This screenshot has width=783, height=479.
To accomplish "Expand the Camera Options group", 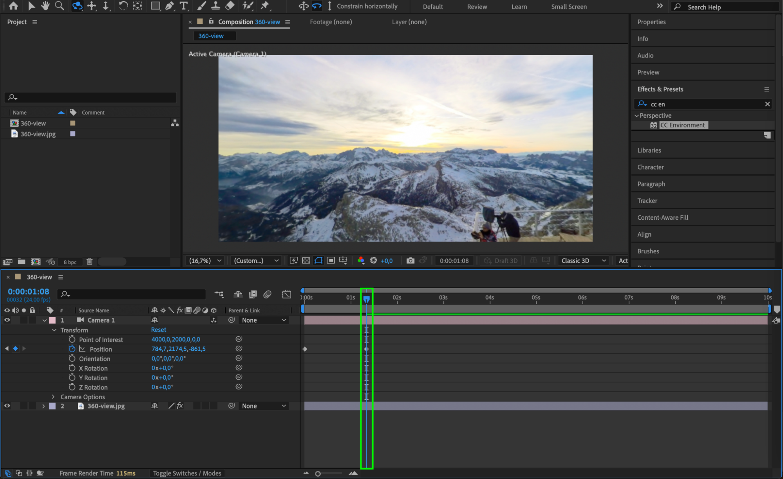I will [x=54, y=397].
